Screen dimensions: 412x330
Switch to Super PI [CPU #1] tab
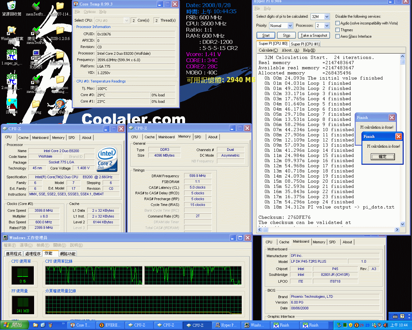305,44
